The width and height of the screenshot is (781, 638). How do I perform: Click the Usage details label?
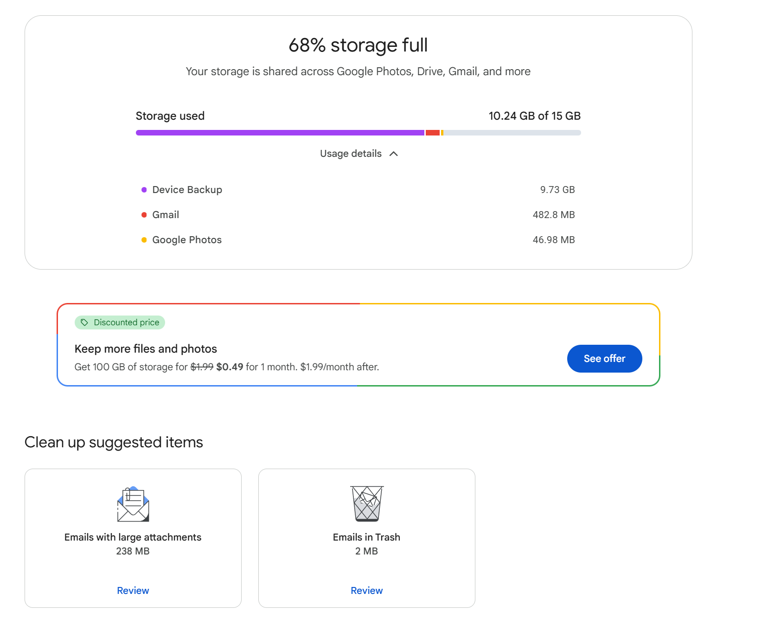(x=351, y=154)
